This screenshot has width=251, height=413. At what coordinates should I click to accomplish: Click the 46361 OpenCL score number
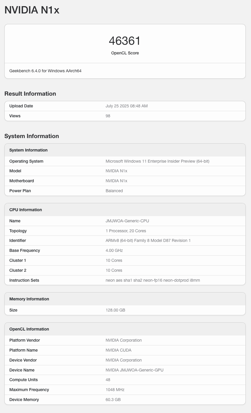pos(125,41)
